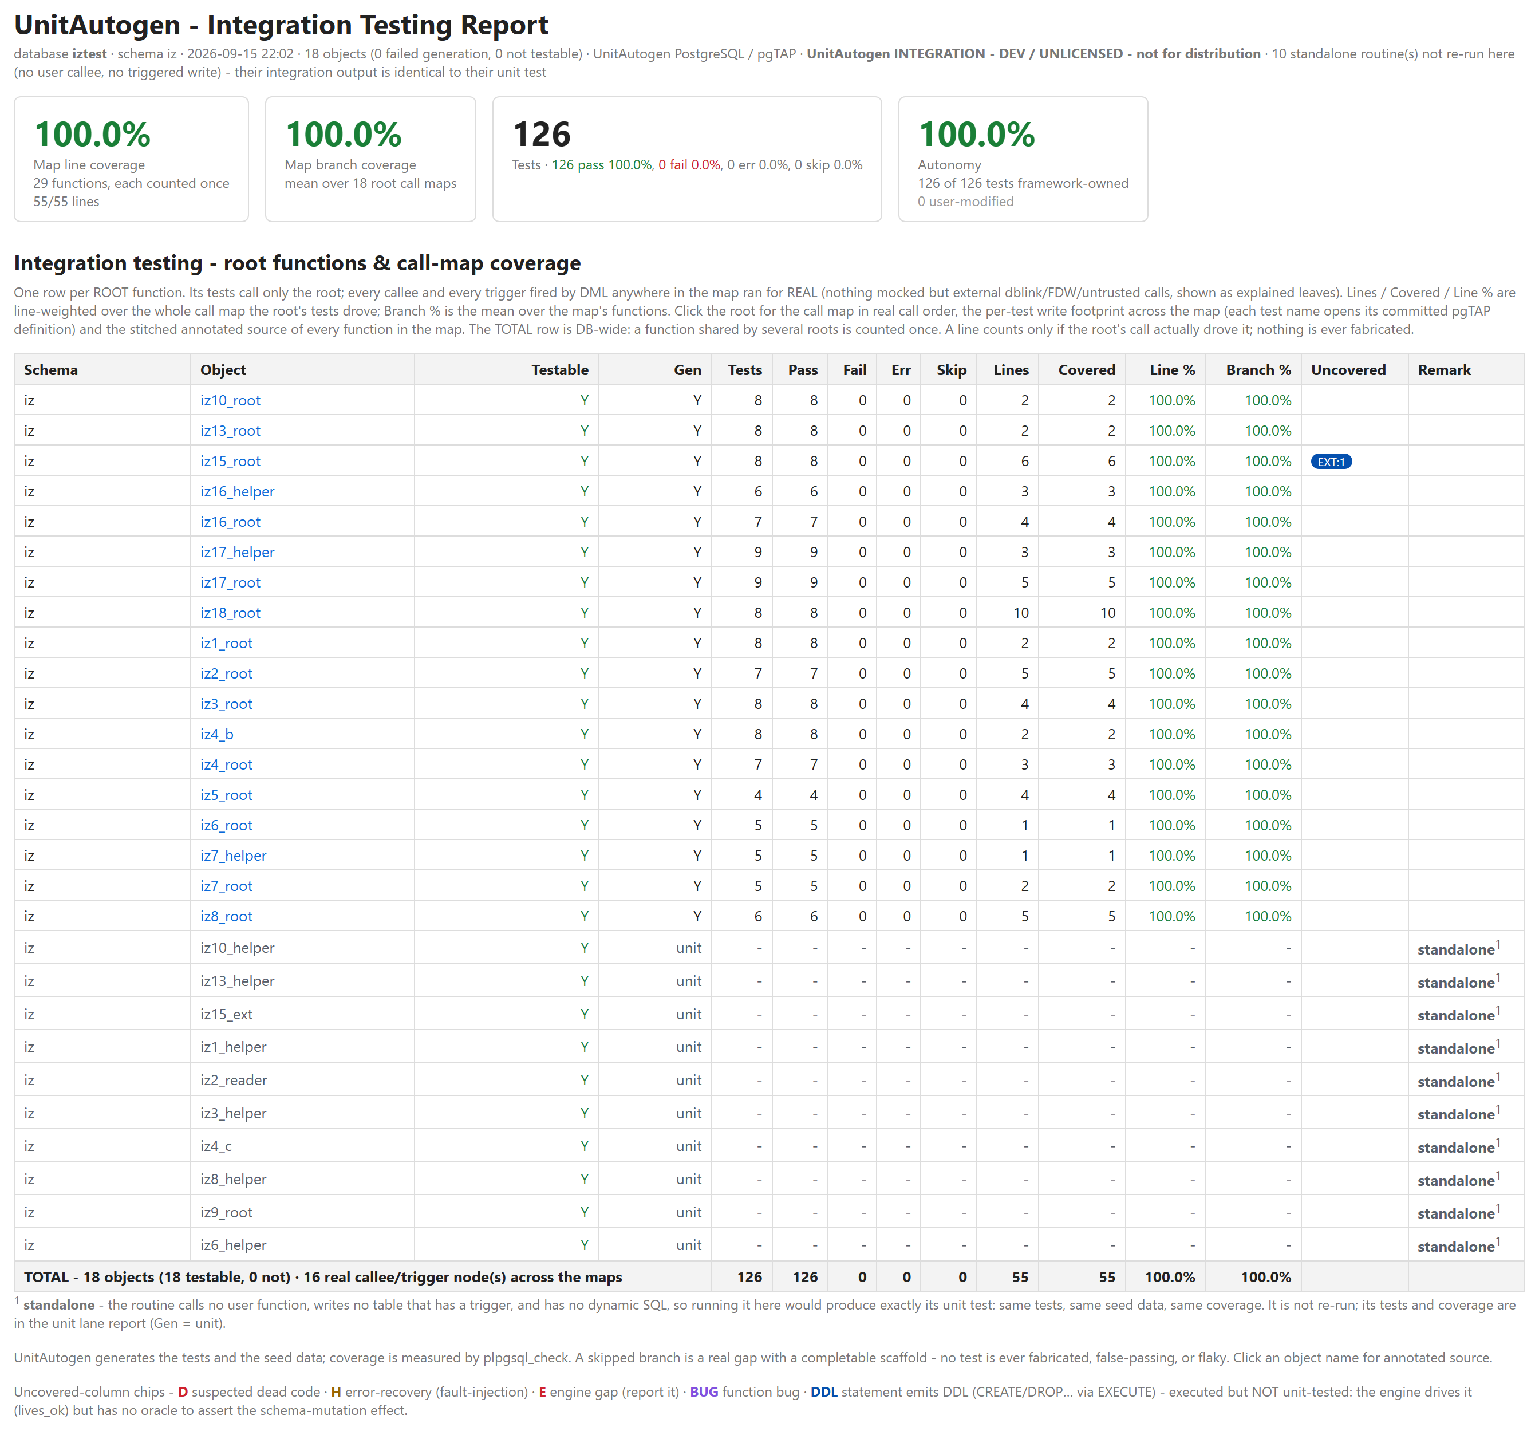The image size is (1539, 1431).
Task: Click the iz15_ext row name
Action: tap(226, 1014)
